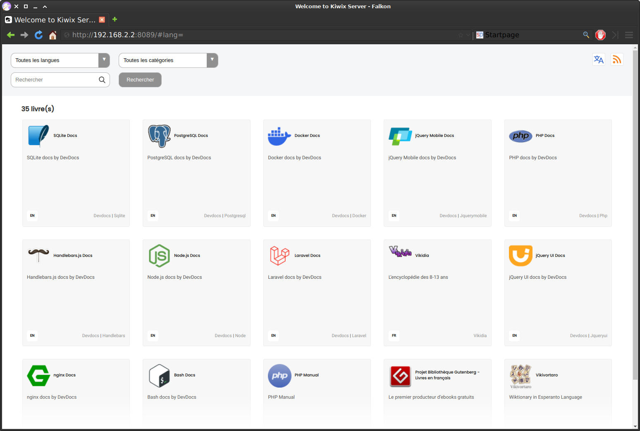Click the nginx Docs book title
The height and width of the screenshot is (431, 640).
(x=64, y=375)
